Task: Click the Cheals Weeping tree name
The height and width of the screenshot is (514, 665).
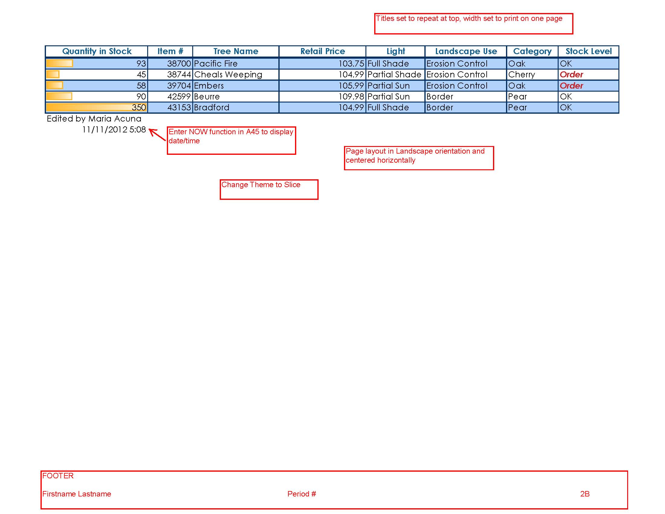Action: tap(236, 75)
